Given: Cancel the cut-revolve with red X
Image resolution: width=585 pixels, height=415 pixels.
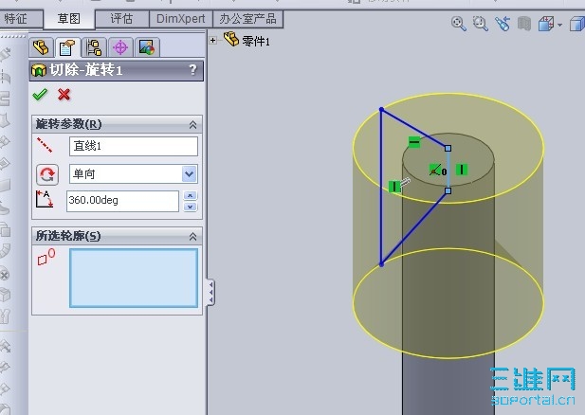Looking at the screenshot, I should [64, 95].
